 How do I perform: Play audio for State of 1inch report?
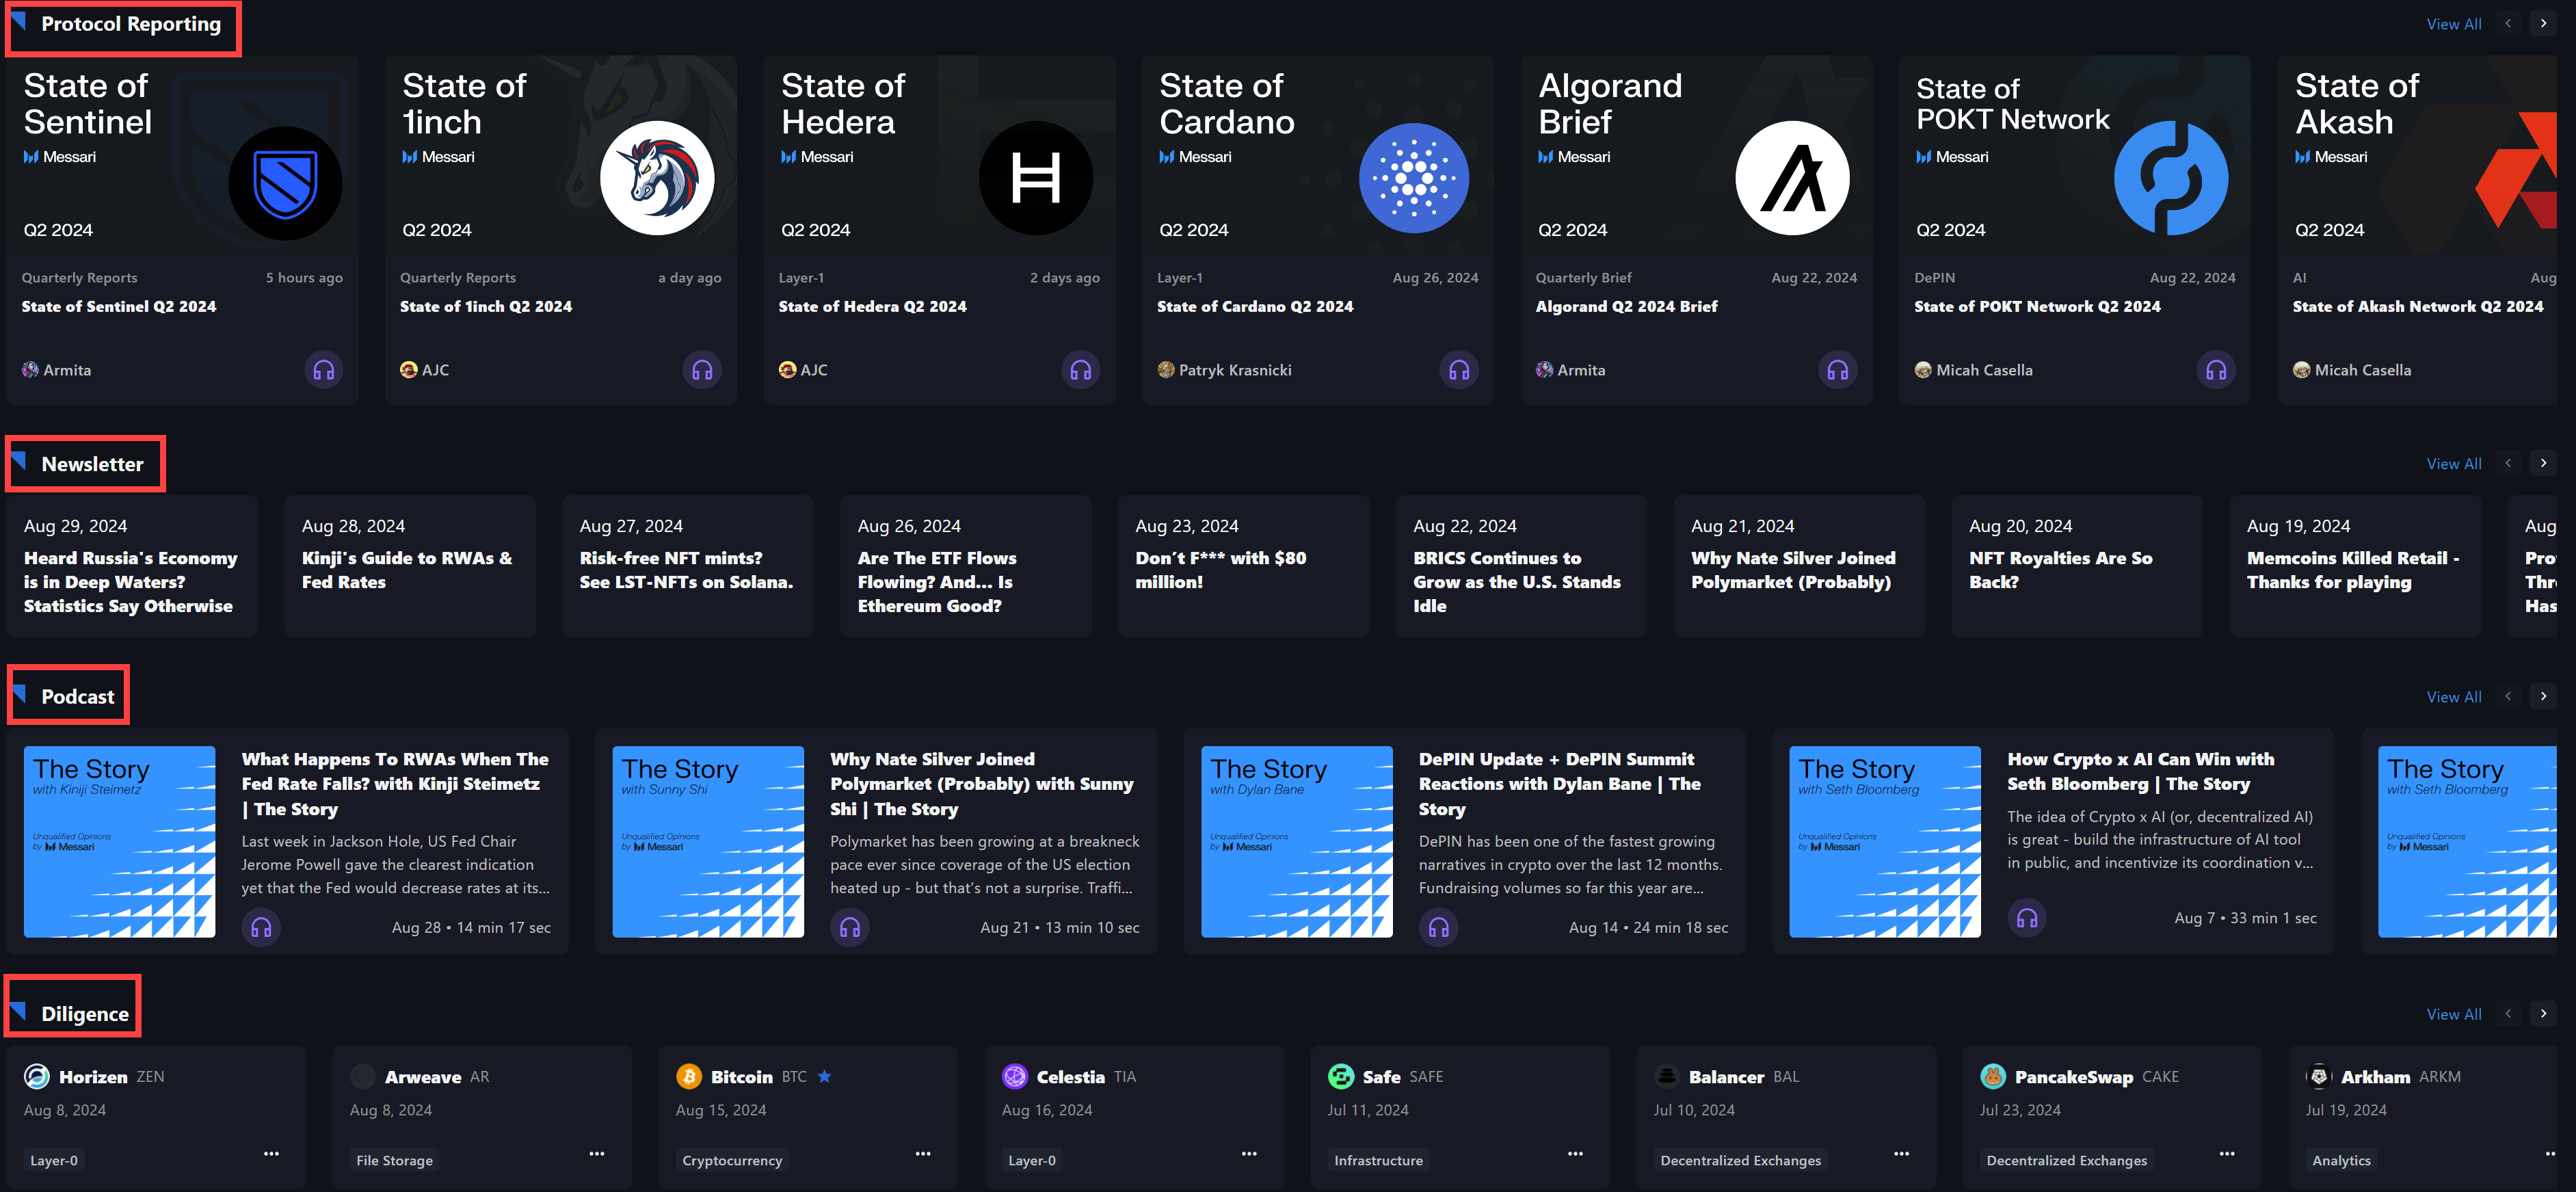point(702,370)
